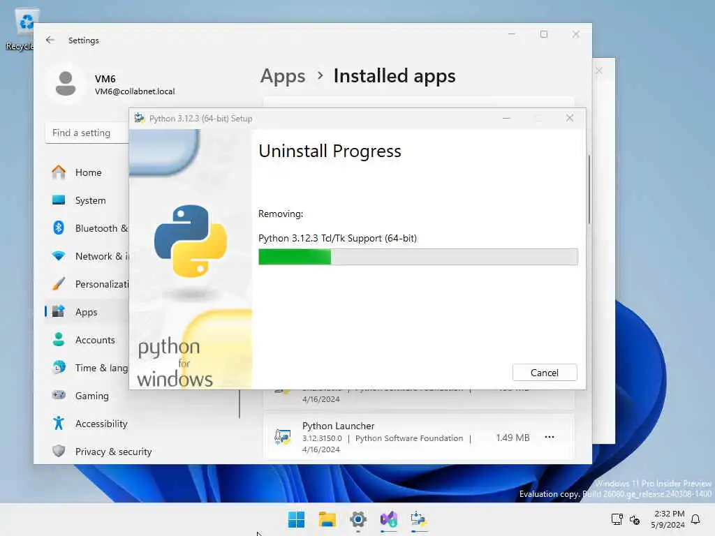
Task: Click the Python Launcher app icon
Action: (x=282, y=437)
